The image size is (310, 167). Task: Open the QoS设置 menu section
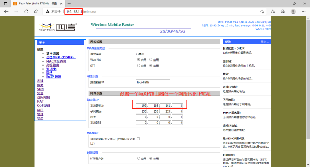(x=43, y=106)
